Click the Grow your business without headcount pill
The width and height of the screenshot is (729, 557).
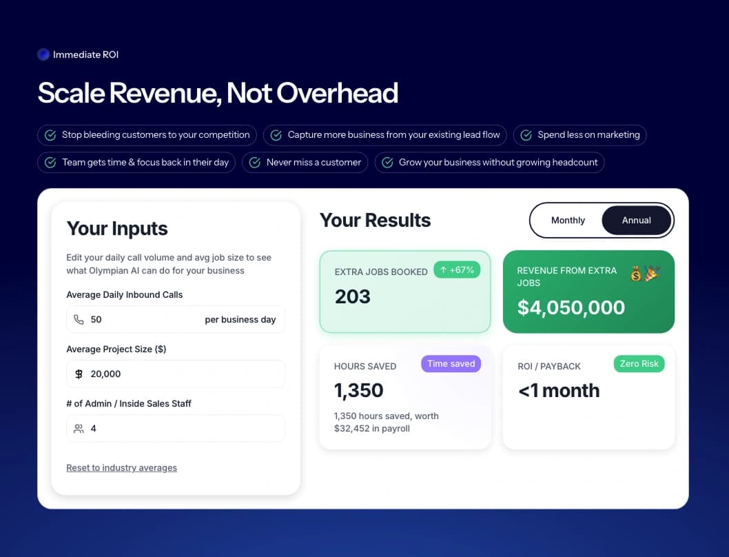pyautogui.click(x=490, y=163)
